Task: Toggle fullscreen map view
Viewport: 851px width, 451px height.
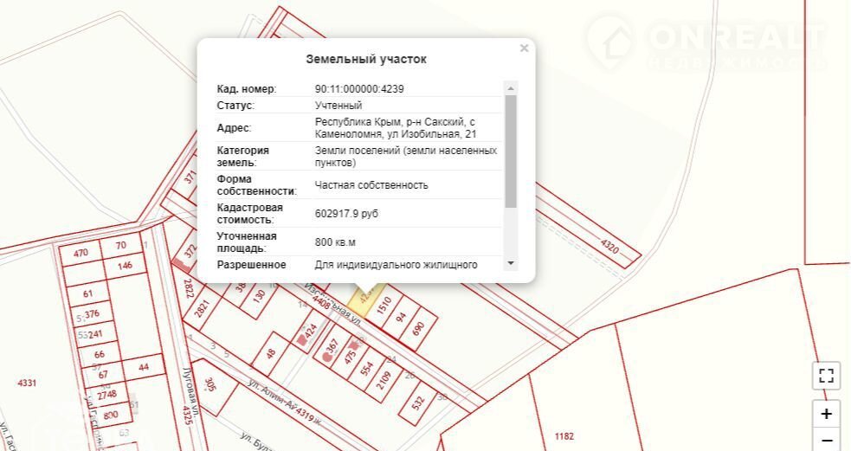Action: coord(826,376)
